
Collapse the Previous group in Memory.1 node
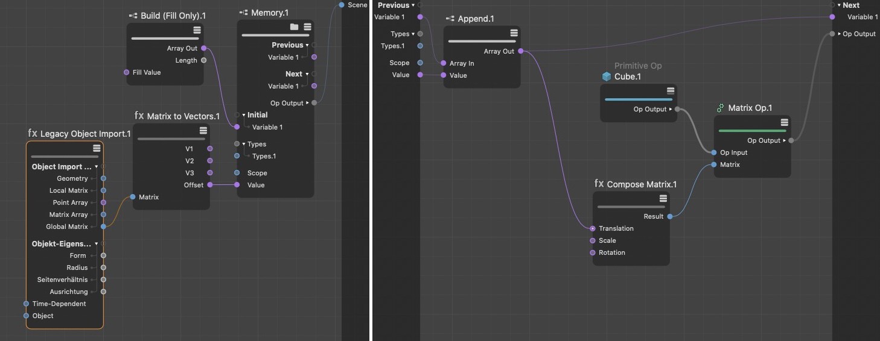[x=307, y=45]
